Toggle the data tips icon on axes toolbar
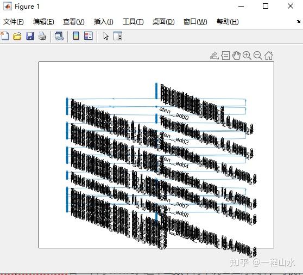303x275 pixels. tap(225, 56)
